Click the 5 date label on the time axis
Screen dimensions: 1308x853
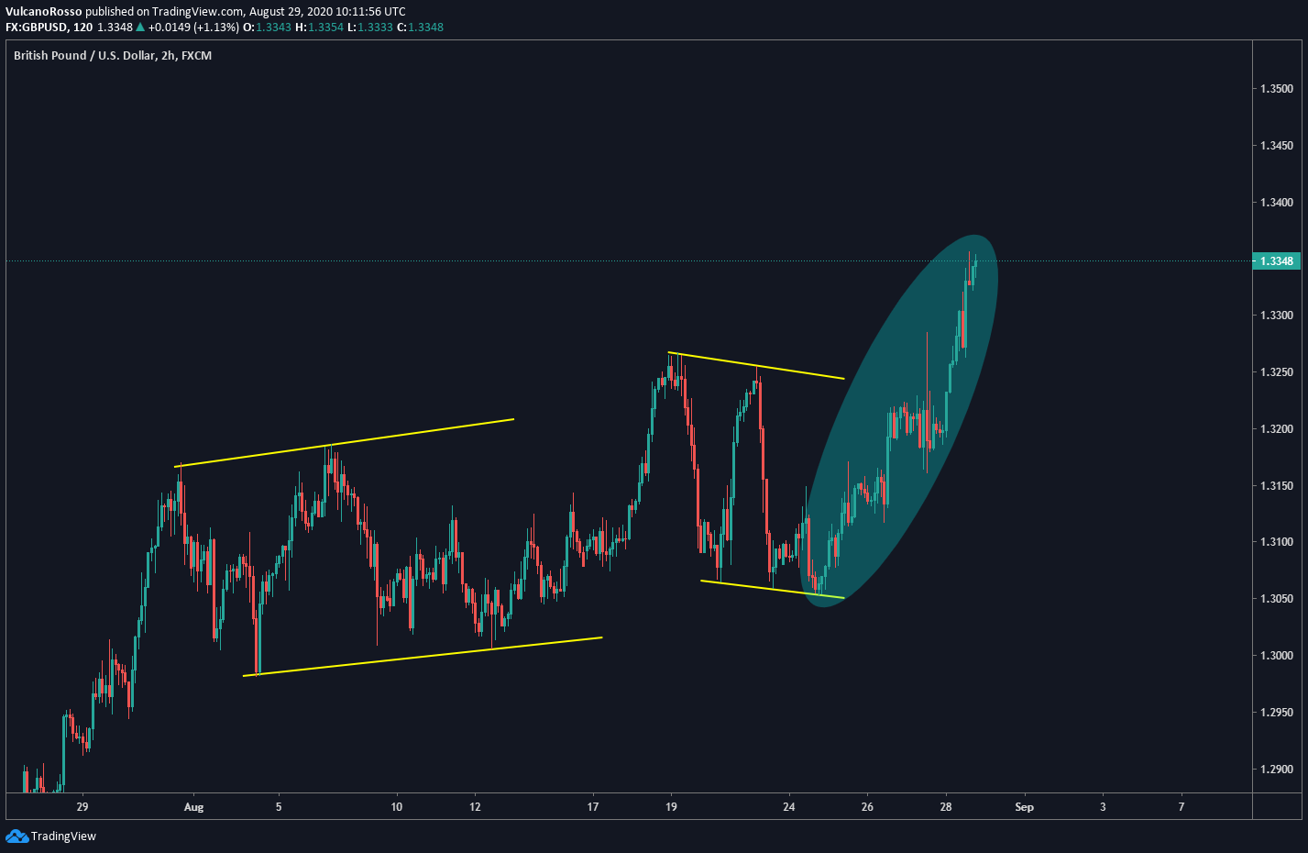(279, 807)
